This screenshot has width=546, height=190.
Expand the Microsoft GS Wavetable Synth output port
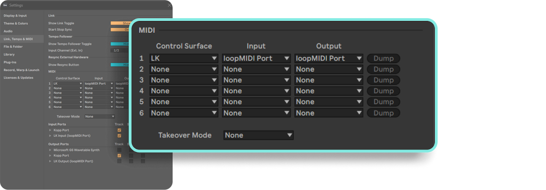click(x=50, y=150)
